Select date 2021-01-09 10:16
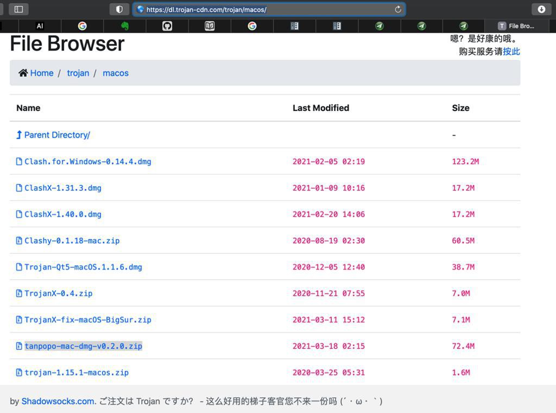The height and width of the screenshot is (413, 556). coord(328,188)
